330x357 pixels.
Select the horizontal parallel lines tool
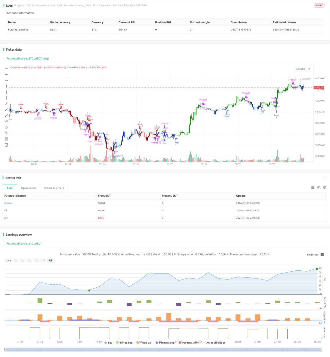click(x=6, y=139)
